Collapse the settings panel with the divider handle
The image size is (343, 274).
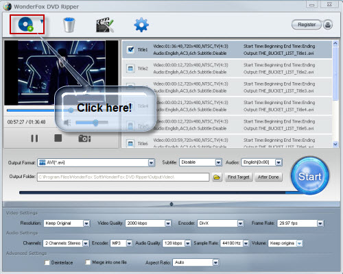[171, 204]
